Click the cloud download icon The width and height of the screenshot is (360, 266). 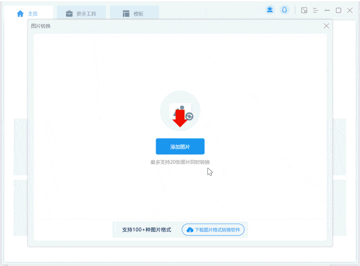(x=190, y=230)
